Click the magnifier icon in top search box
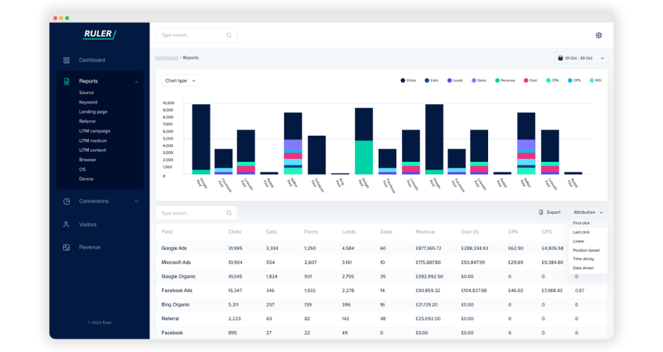The image size is (663, 352). tap(229, 35)
